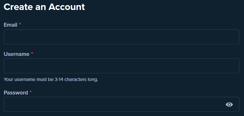Click the username length hint text
This screenshot has height=116, width=244.
coord(51,80)
